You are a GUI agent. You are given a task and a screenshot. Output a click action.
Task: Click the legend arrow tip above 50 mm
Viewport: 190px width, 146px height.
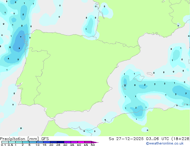coord(95,142)
